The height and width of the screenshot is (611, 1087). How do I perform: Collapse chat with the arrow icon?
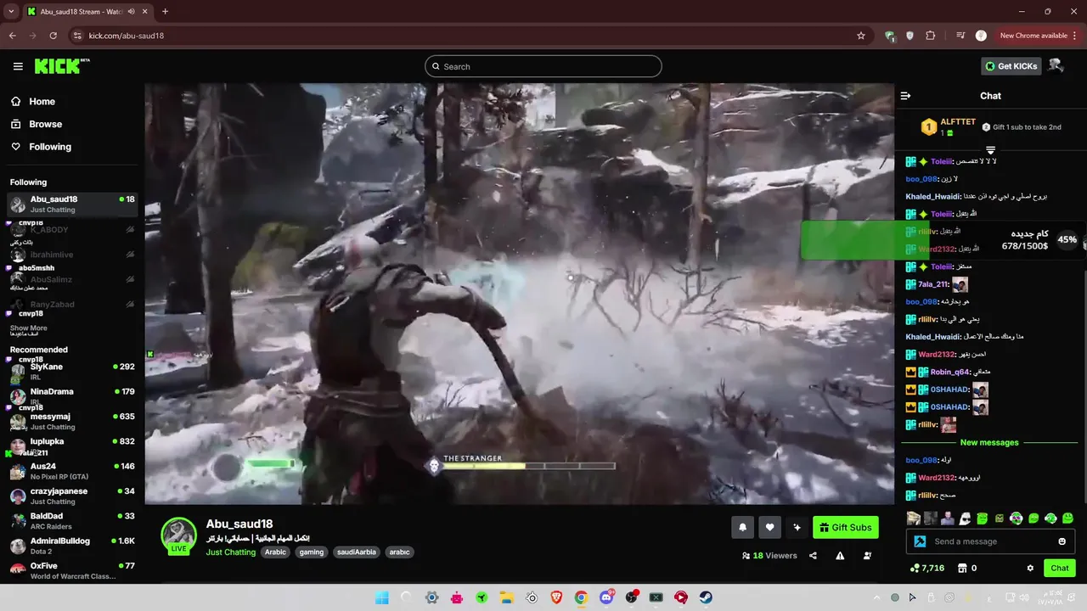tap(905, 96)
